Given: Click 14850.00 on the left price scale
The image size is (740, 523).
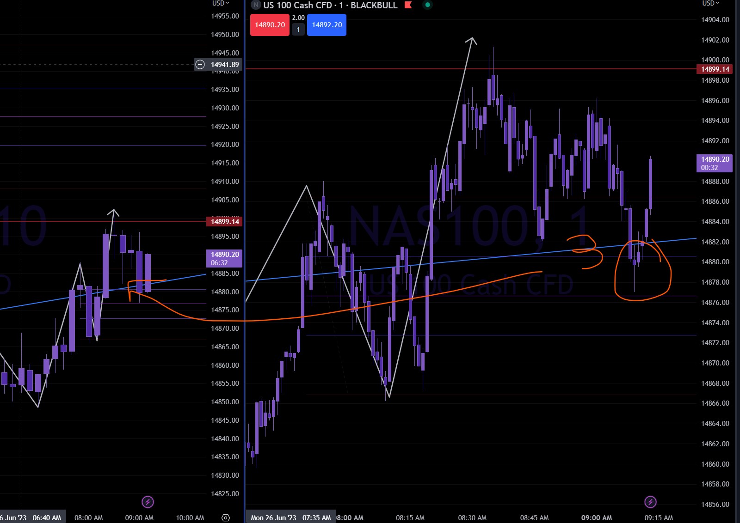Looking at the screenshot, I should pos(225,402).
